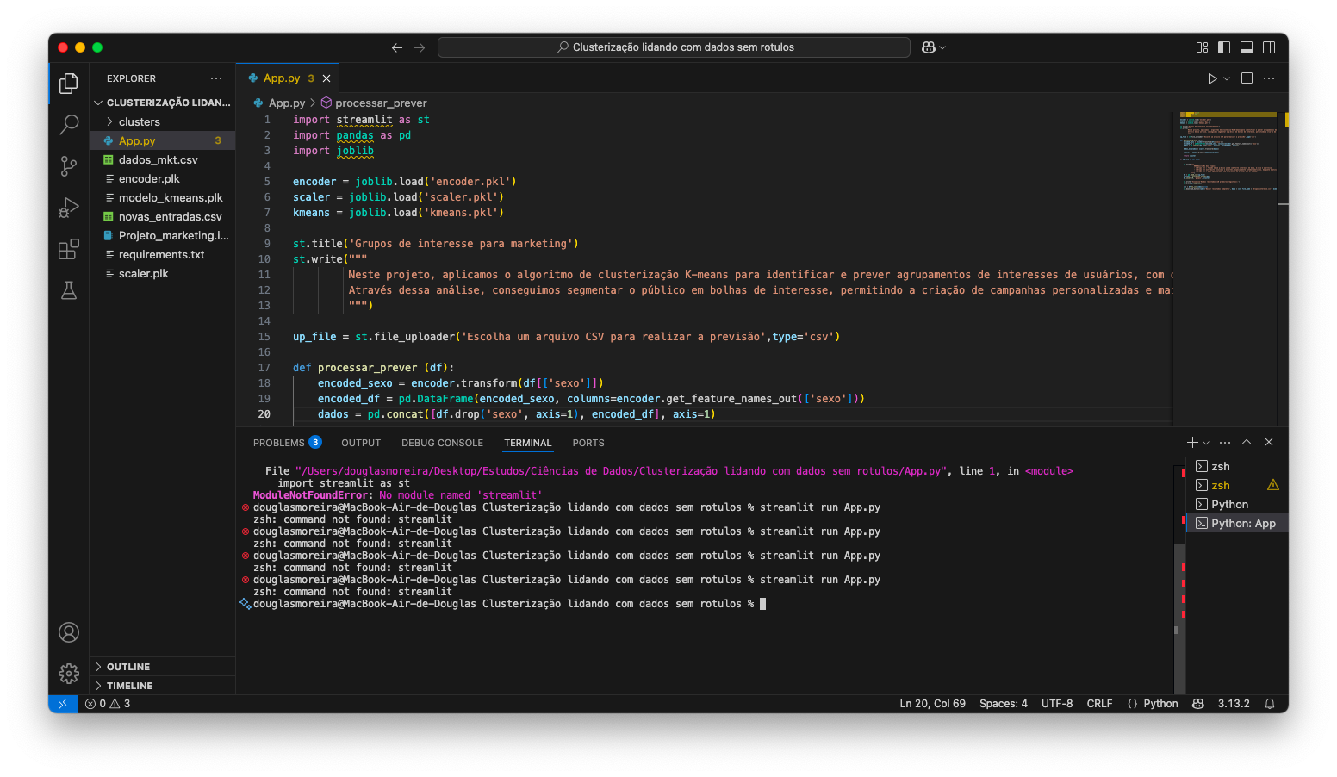1337x777 pixels.
Task: Select the zsh terminal with warning
Action: click(x=1237, y=485)
